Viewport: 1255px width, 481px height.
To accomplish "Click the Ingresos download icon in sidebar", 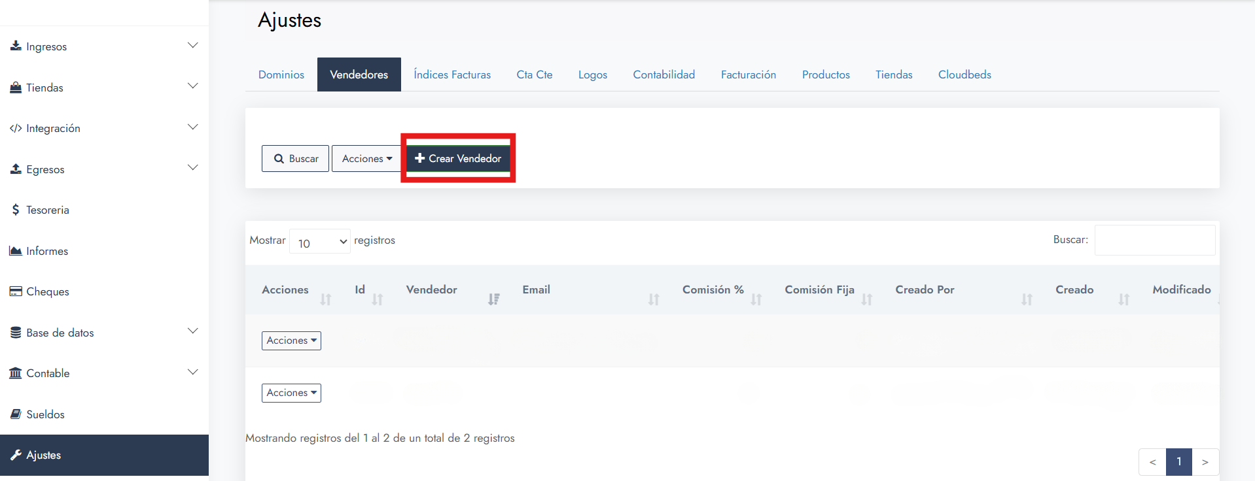I will pyautogui.click(x=16, y=46).
